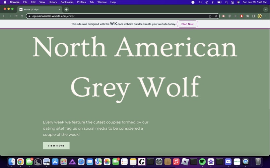Open Notes from the dock
This screenshot has height=168, width=270.
(x=133, y=161)
